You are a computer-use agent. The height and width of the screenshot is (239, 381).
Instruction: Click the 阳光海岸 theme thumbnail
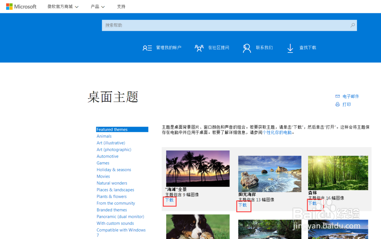(x=269, y=174)
